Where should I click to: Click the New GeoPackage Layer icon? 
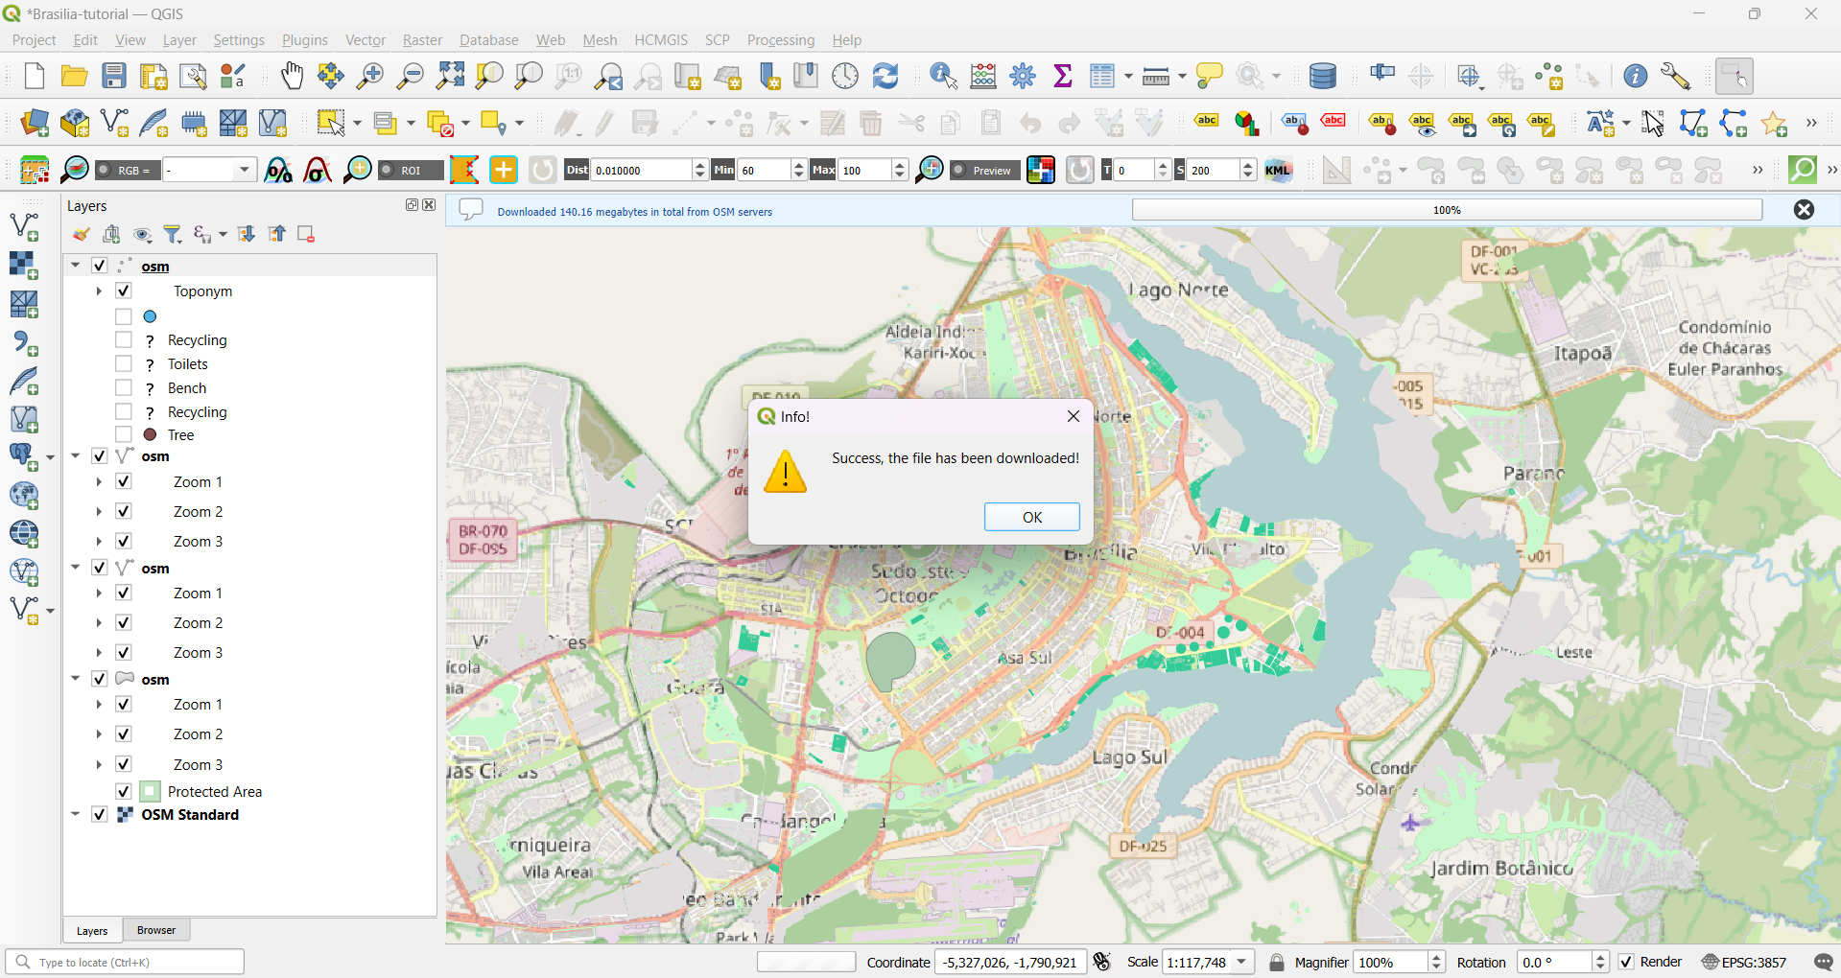point(75,123)
